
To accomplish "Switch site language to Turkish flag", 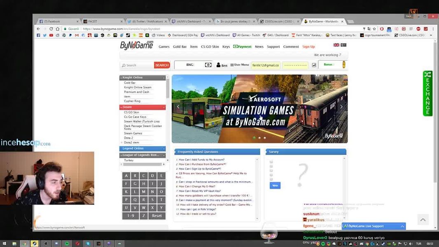I will tap(343, 45).
